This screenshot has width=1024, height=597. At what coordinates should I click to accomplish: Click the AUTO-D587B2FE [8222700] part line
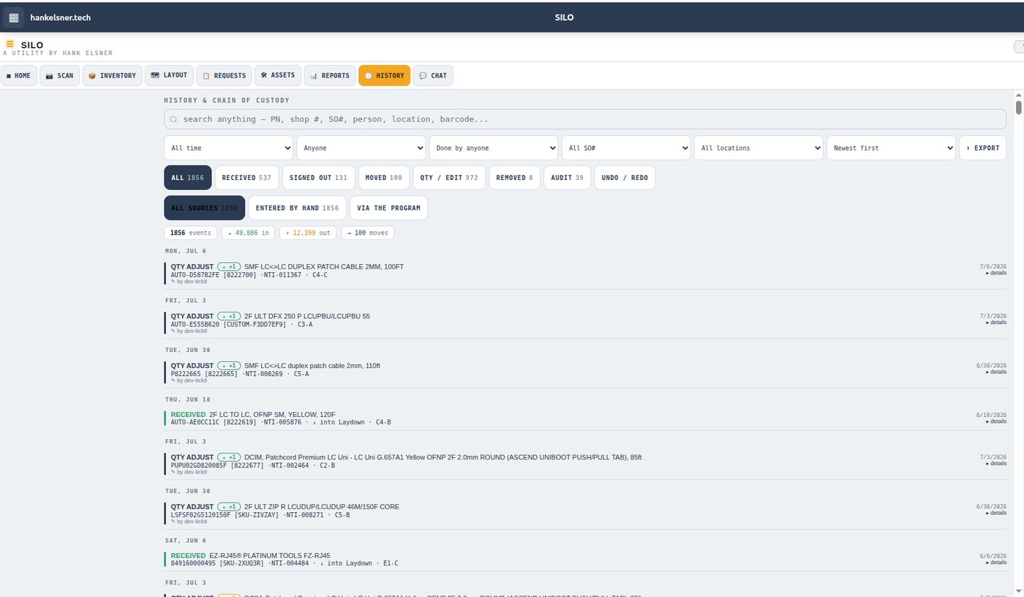[249, 274]
